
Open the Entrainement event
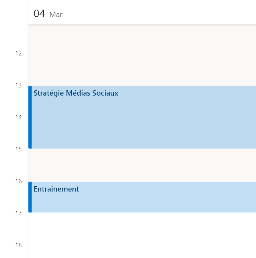click(142, 197)
